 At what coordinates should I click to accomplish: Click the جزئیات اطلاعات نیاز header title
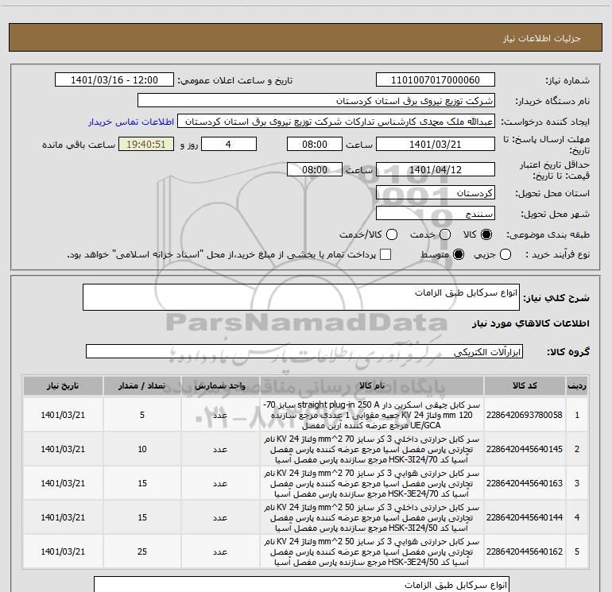point(541,38)
